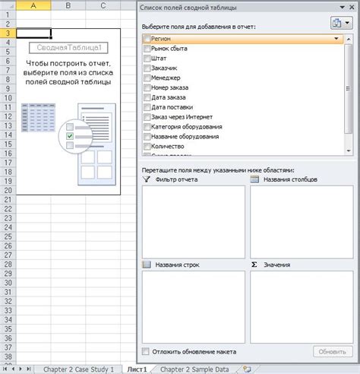The image size is (360, 374).
Task: Click inside the Названия столбцов drop area
Action: point(302,222)
